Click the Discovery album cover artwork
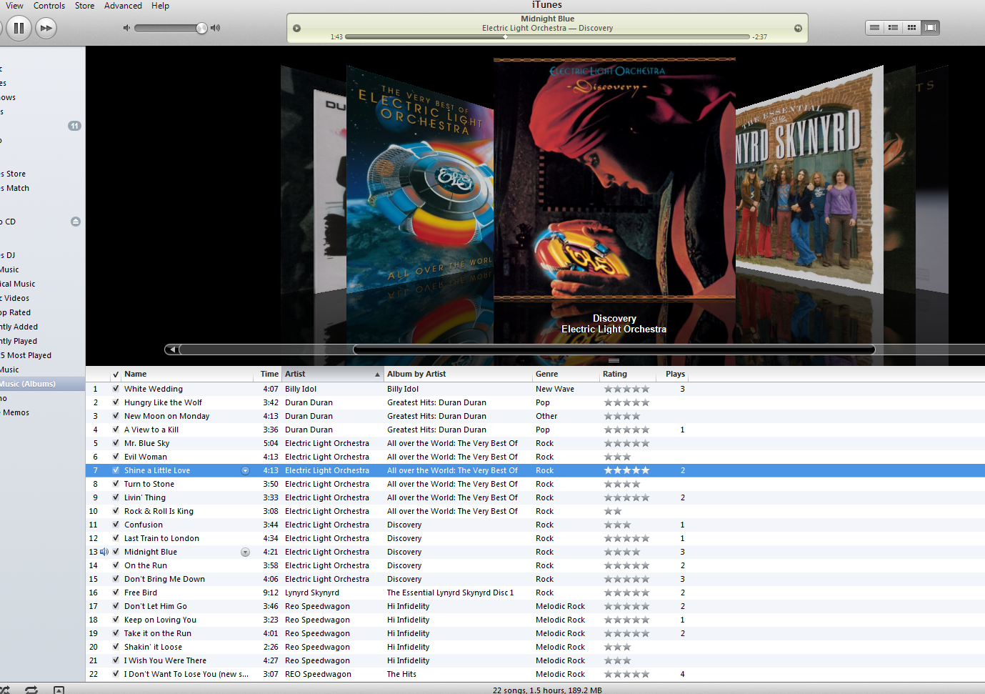985x694 pixels. pyautogui.click(x=614, y=179)
